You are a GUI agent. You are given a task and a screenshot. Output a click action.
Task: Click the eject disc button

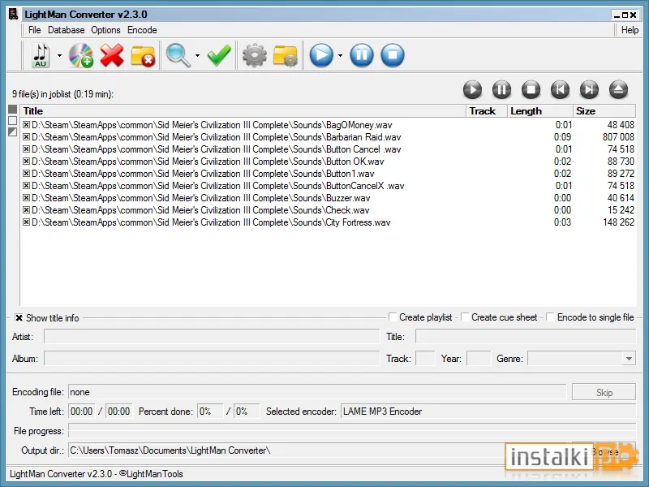point(619,90)
